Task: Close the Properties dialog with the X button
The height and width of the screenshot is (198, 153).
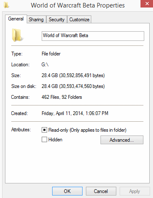Action: click(x=147, y=4)
